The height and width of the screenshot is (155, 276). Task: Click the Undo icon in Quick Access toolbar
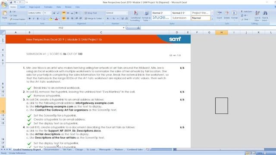15,2
